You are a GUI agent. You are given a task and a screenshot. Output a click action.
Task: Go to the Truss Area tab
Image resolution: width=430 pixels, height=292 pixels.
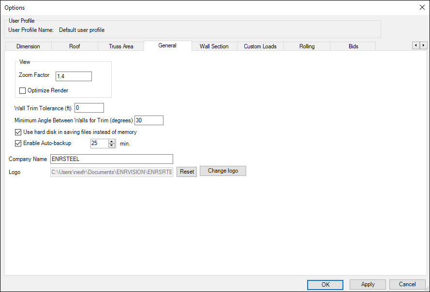coord(121,46)
